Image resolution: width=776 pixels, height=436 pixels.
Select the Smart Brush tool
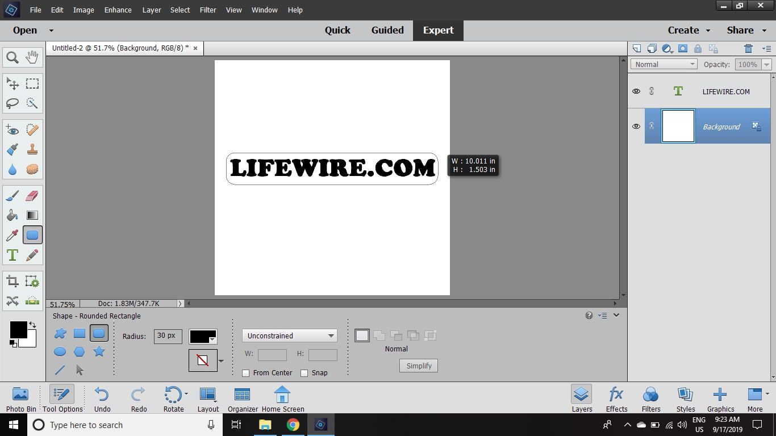12,150
